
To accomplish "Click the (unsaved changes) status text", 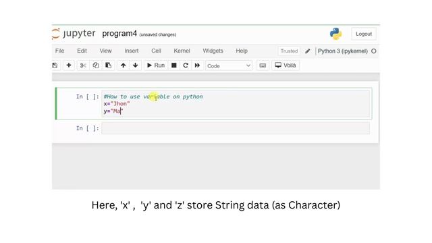I will tap(157, 34).
